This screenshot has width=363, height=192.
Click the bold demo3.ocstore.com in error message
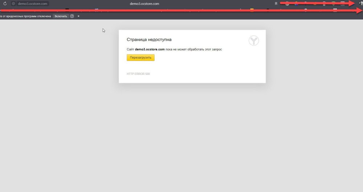pyautogui.click(x=150, y=49)
